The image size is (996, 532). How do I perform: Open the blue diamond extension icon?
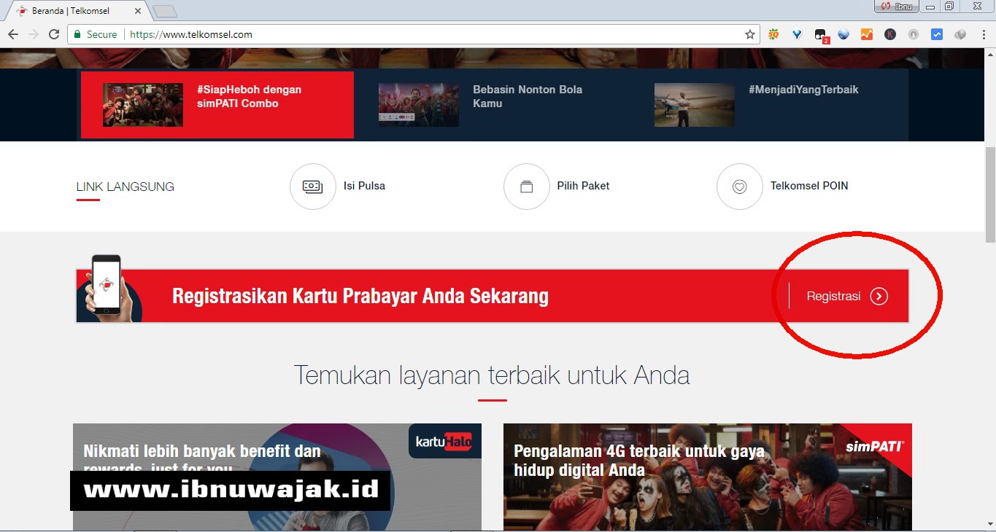point(797,34)
